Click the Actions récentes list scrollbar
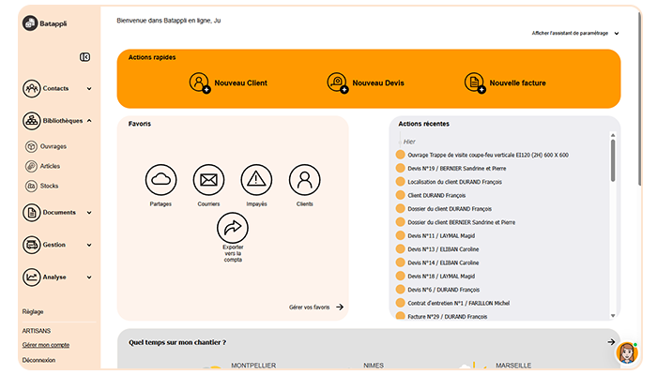657x375 pixels. (x=613, y=160)
